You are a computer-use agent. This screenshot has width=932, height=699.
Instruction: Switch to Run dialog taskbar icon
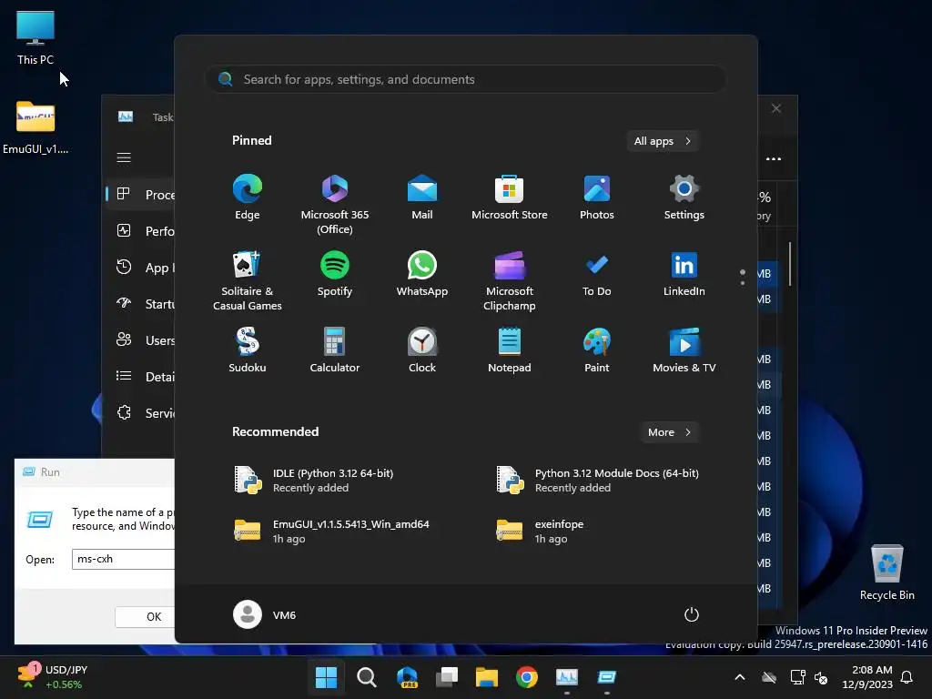point(607,677)
